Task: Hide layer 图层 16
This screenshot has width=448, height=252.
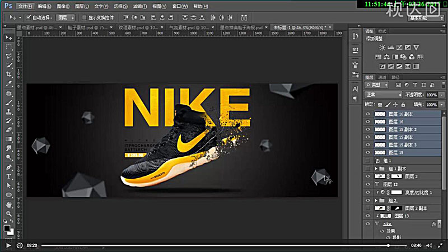Action: click(x=368, y=122)
